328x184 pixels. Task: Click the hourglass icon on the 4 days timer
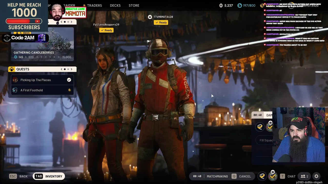click(x=17, y=33)
